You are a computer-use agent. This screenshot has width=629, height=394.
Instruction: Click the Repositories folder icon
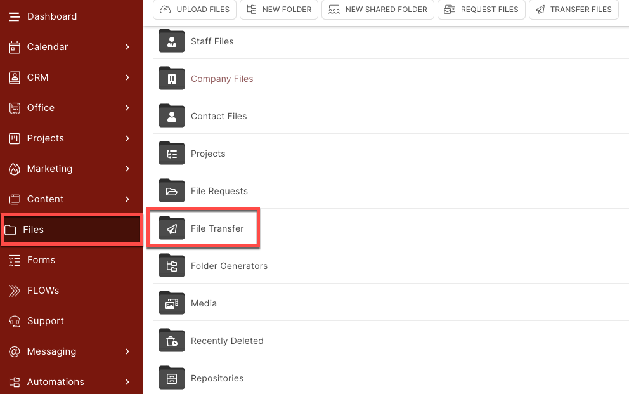click(172, 378)
